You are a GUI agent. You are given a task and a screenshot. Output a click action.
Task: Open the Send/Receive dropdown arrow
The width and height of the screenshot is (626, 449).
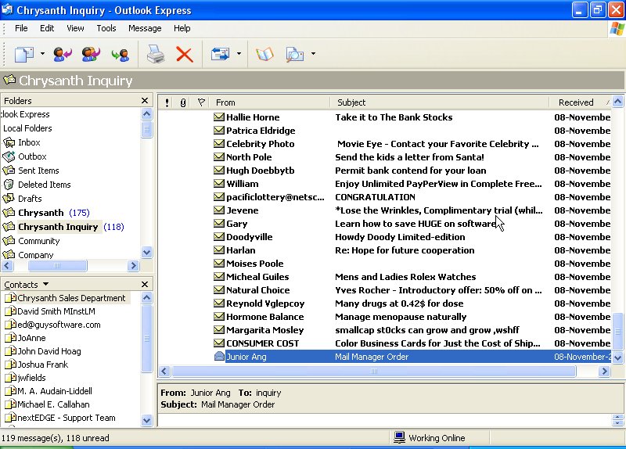click(x=238, y=54)
